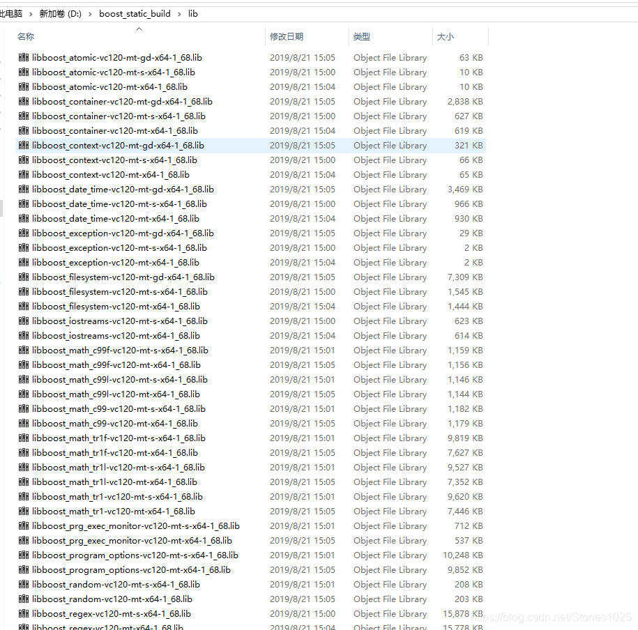
Task: Go to boost_static_build in address bar
Action: point(135,14)
